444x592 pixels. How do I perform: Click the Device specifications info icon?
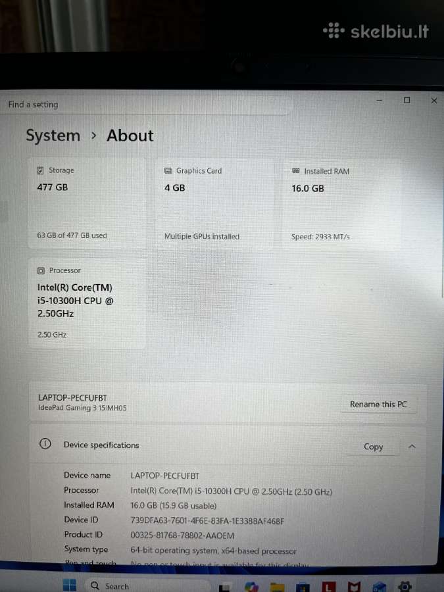click(45, 443)
